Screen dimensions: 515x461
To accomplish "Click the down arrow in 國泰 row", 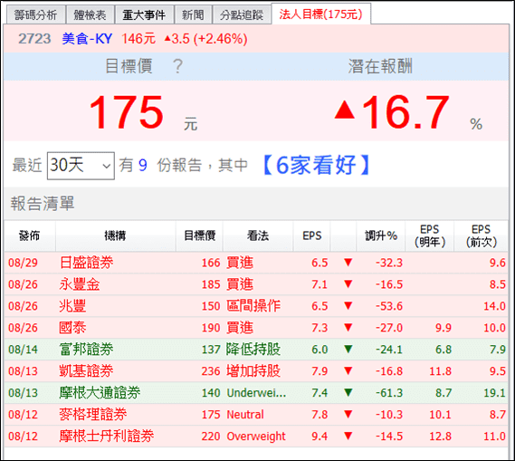I will [348, 327].
